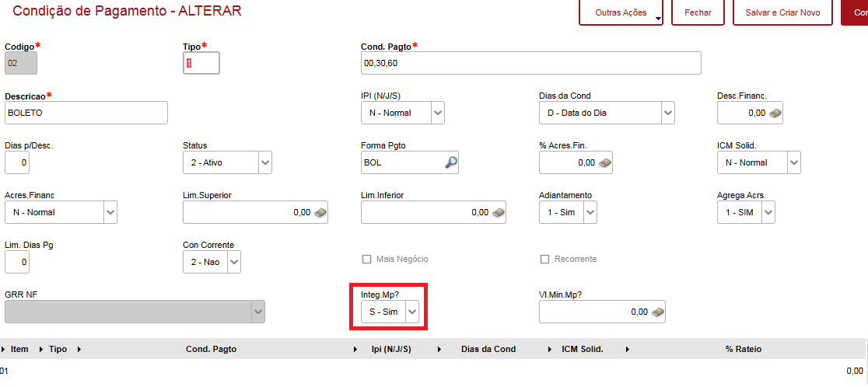Click calculator icon in % Acres.Fin. field
This screenshot has width=868, height=387.
(x=605, y=163)
